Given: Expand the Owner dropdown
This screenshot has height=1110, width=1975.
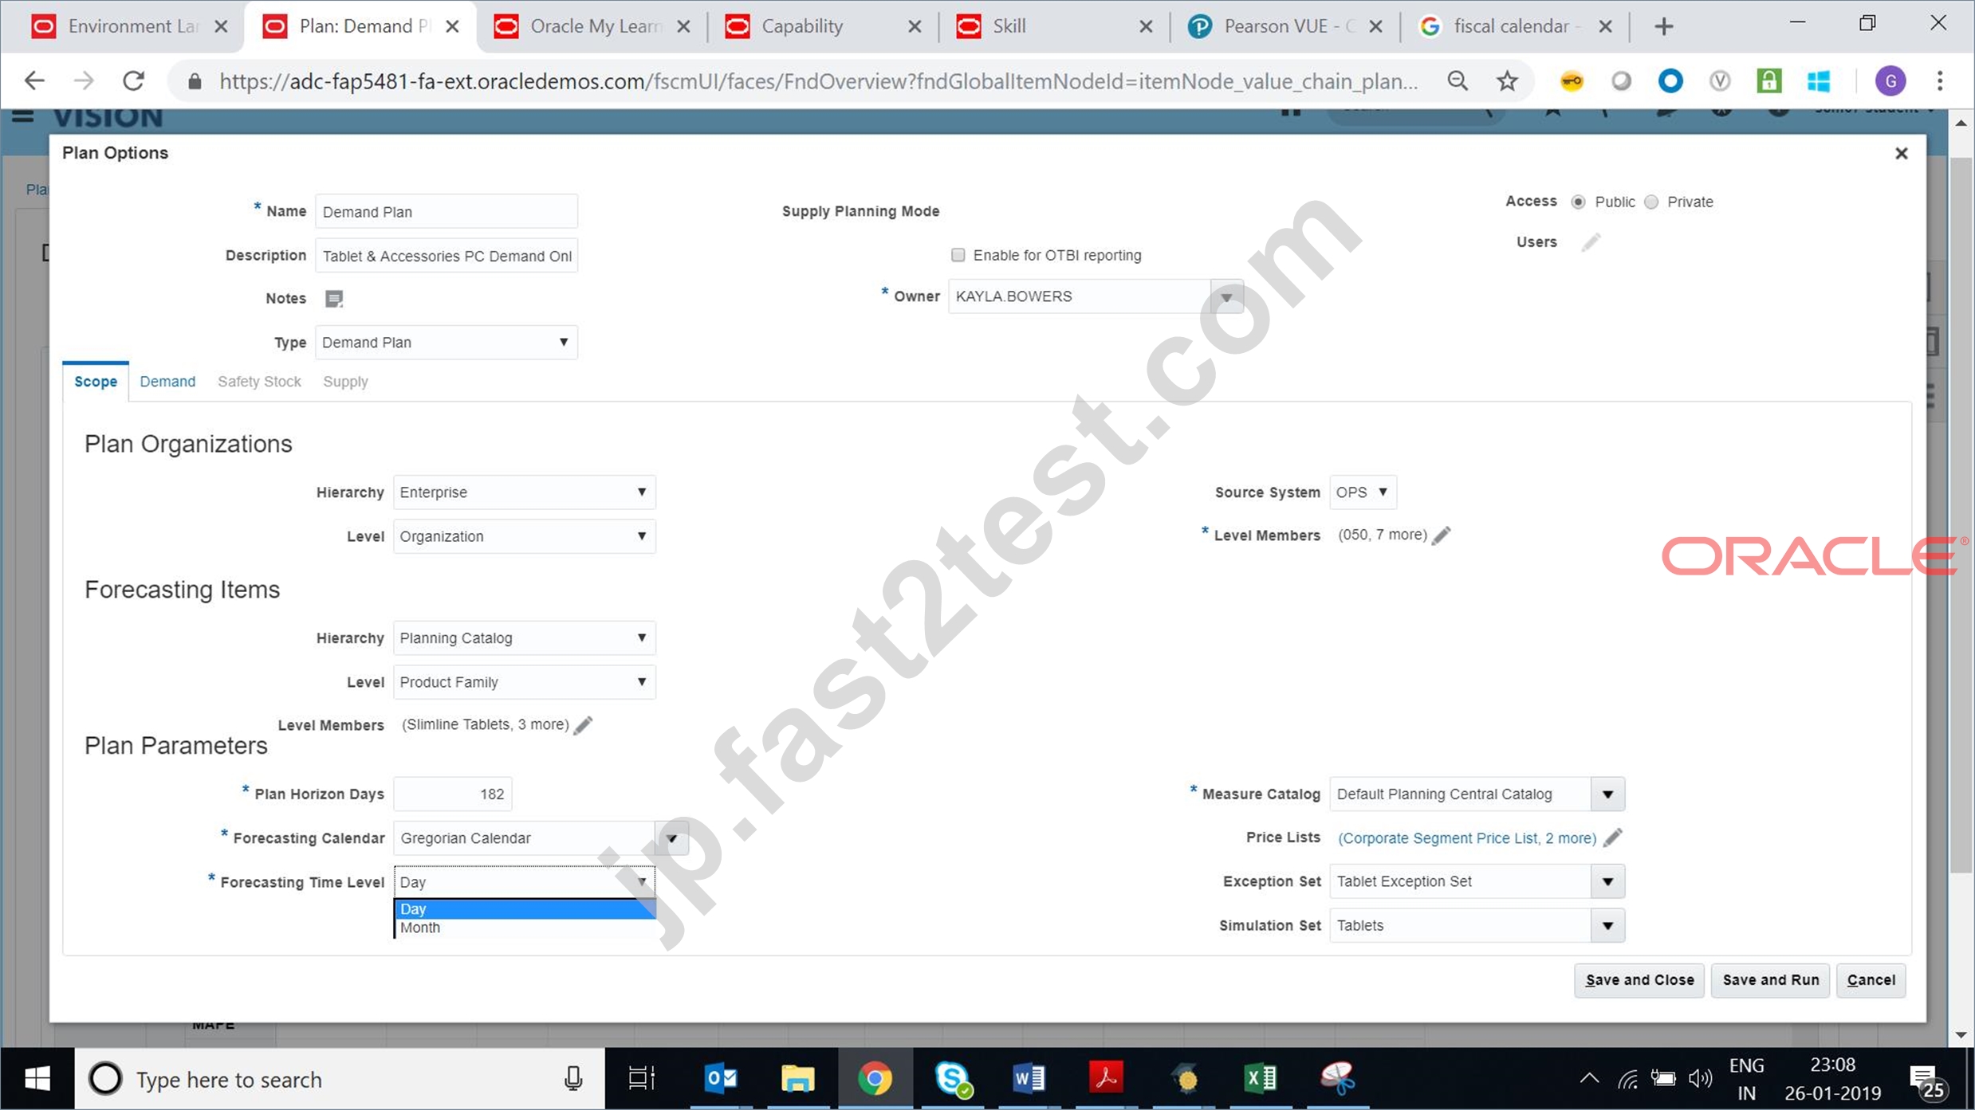Looking at the screenshot, I should click(x=1226, y=297).
